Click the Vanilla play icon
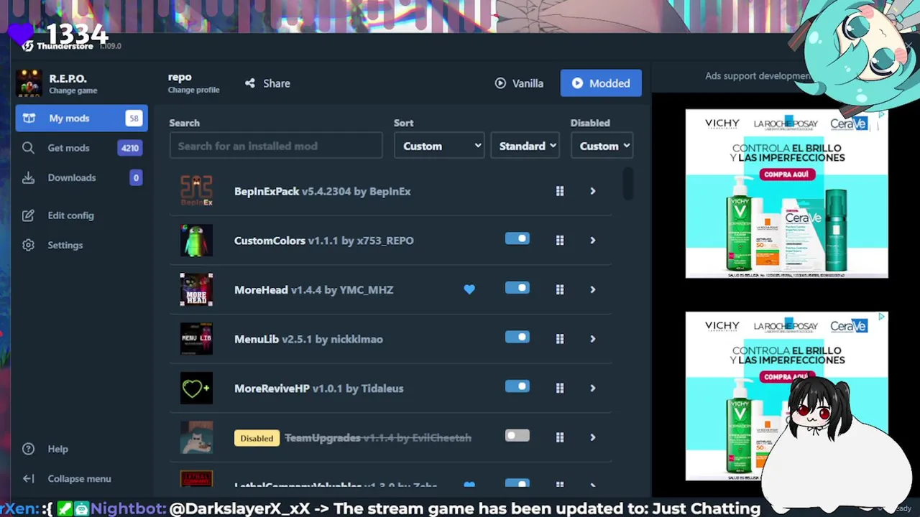This screenshot has height=517, width=920. coord(500,83)
